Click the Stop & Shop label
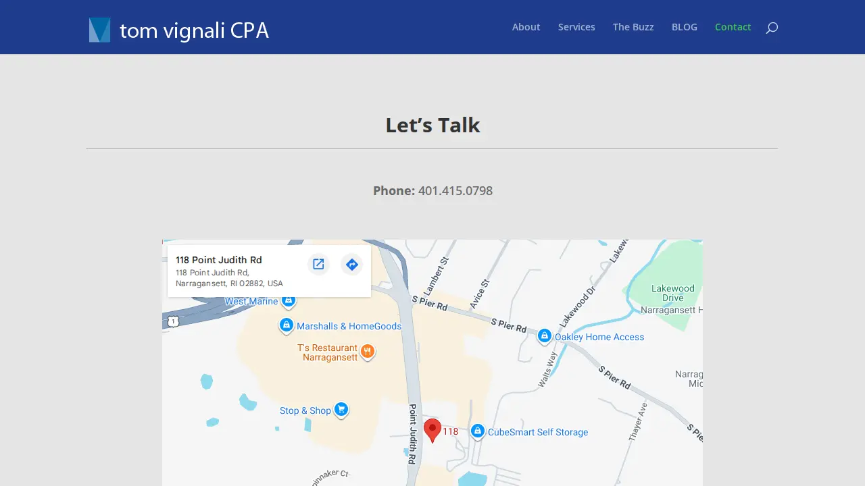This screenshot has height=486, width=865. tap(305, 410)
